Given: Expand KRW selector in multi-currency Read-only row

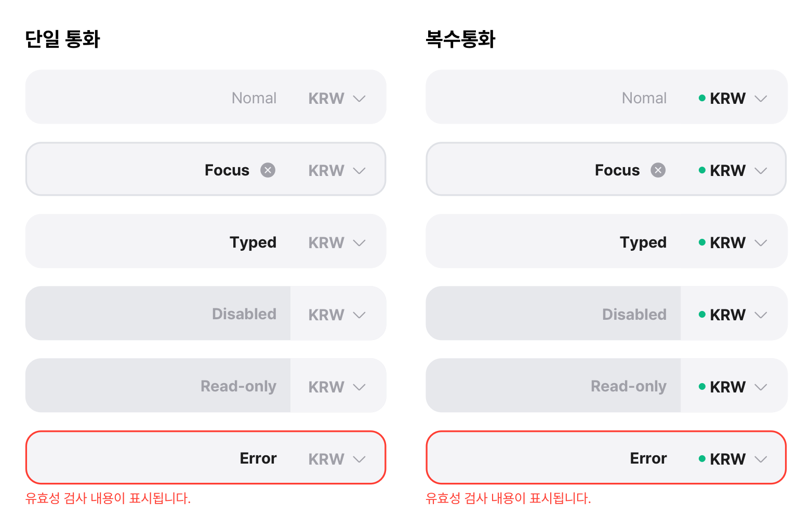Looking at the screenshot, I should click(733, 387).
